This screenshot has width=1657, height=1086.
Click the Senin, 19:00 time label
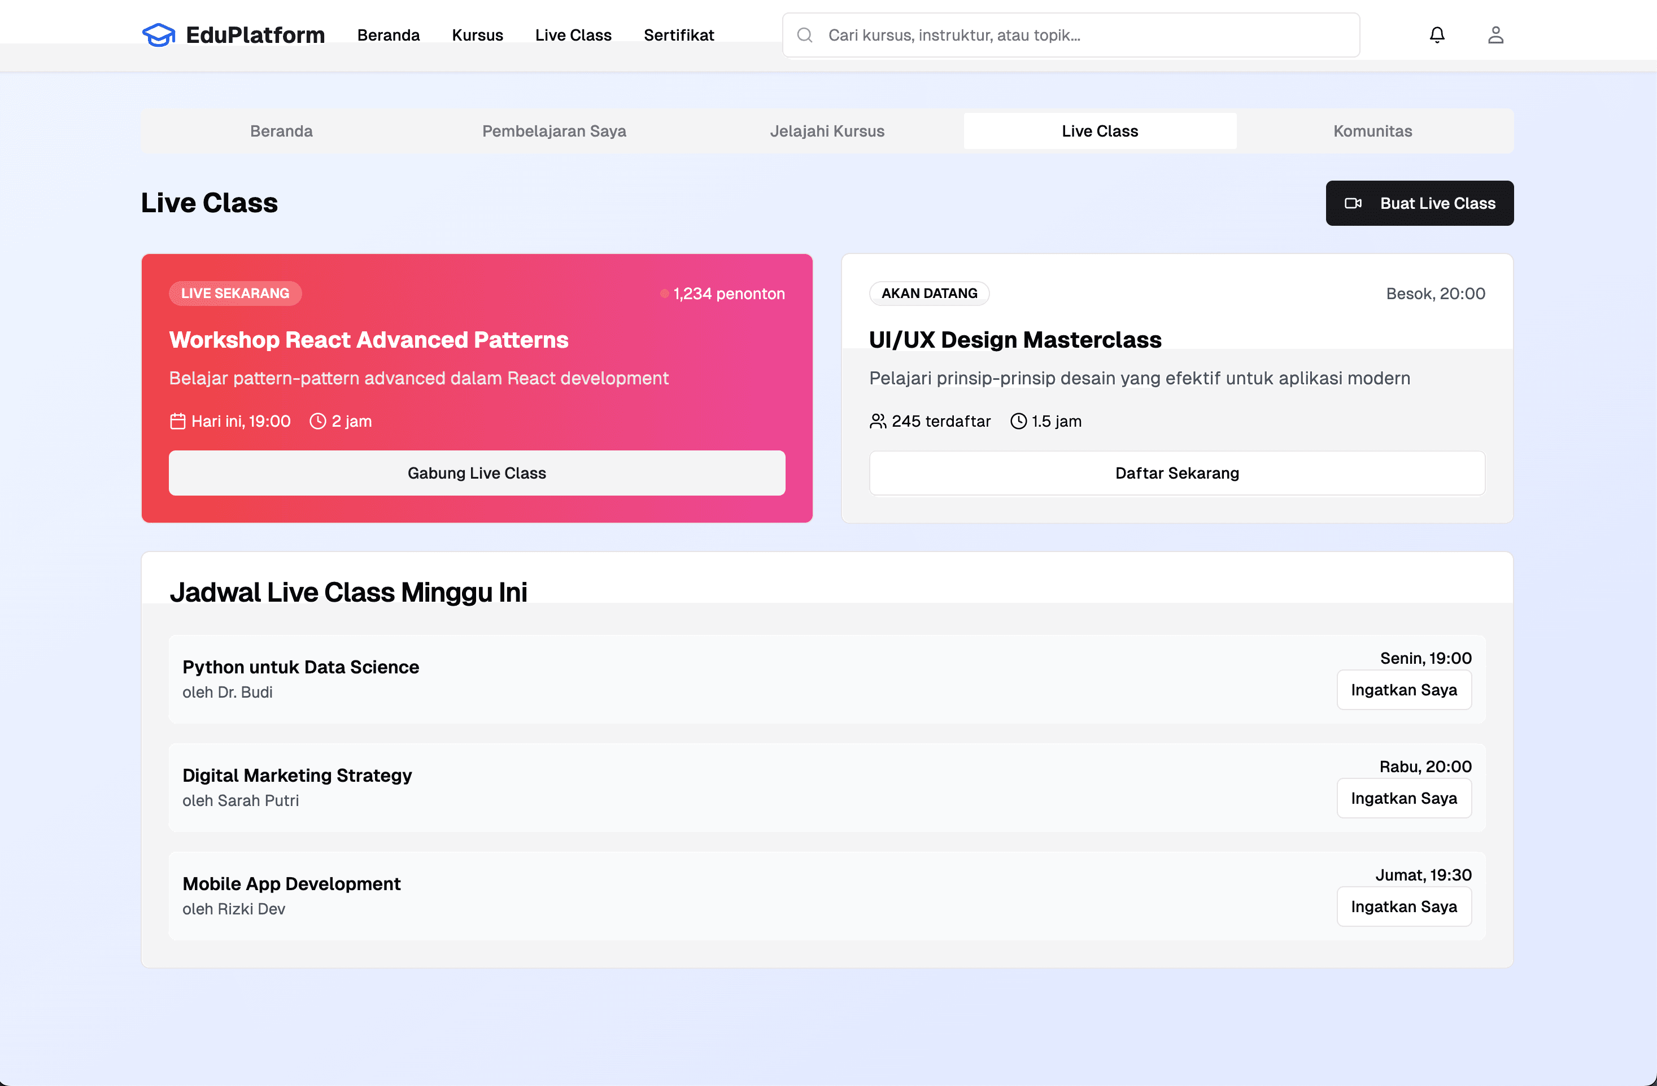[1426, 658]
